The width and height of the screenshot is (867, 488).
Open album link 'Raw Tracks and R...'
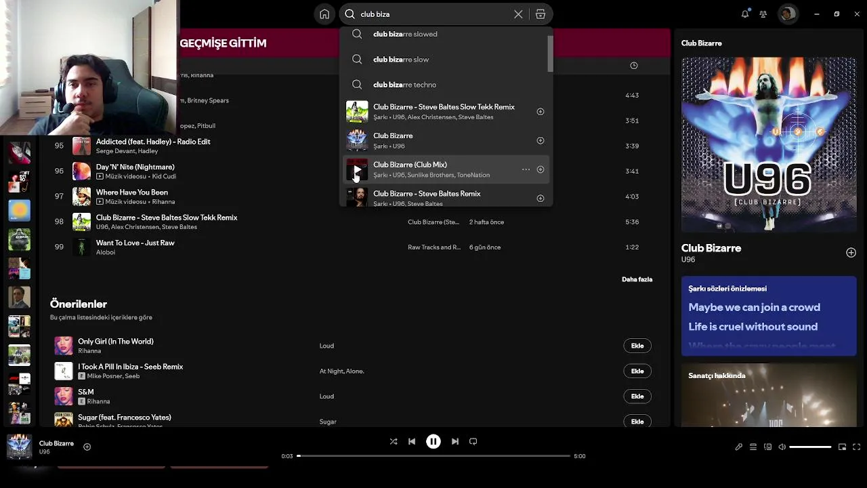click(x=434, y=247)
